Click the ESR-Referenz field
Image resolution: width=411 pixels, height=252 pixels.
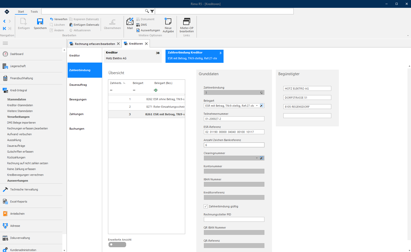pyautogui.click(x=234, y=132)
